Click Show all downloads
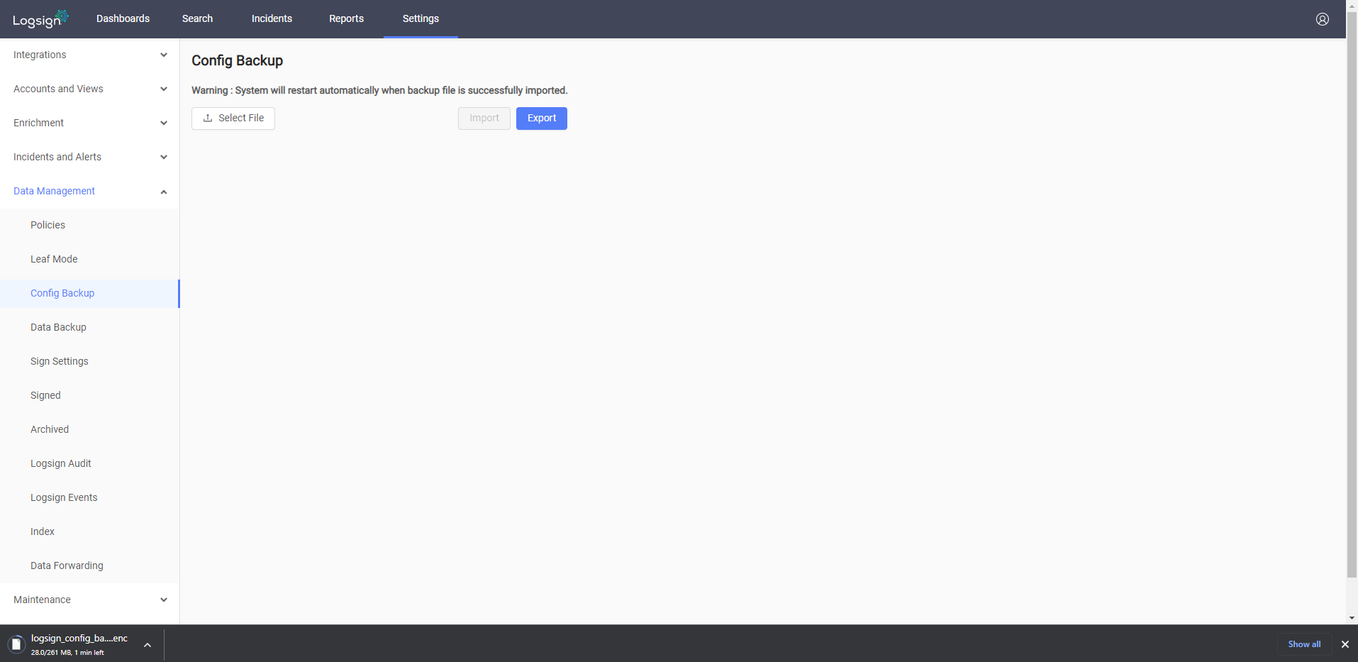The height and width of the screenshot is (662, 1358). 1304,644
